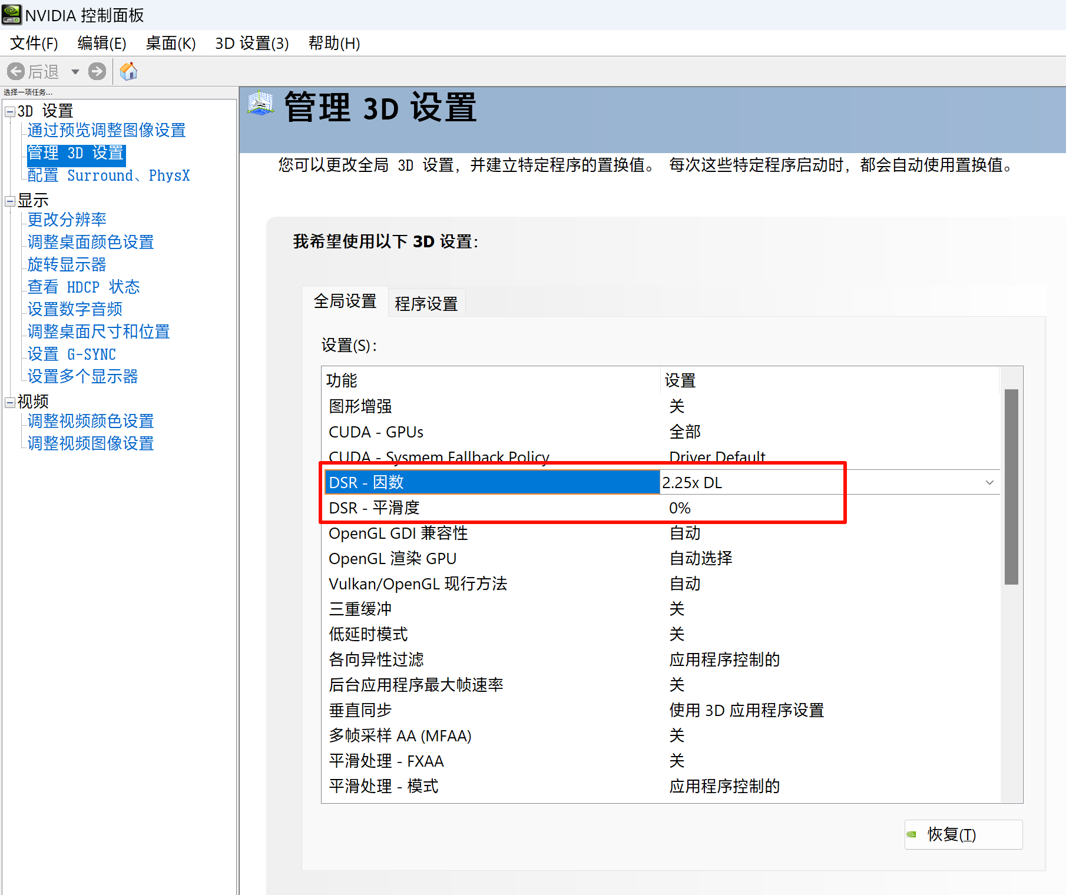This screenshot has height=895, width=1066.
Task: Open the 帮助(H) menu
Action: [x=335, y=43]
